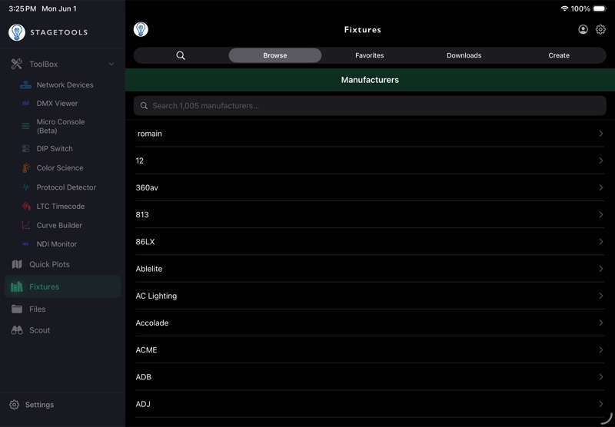Expand the 12 manufacturer chevron
615x427 pixels.
coord(601,161)
